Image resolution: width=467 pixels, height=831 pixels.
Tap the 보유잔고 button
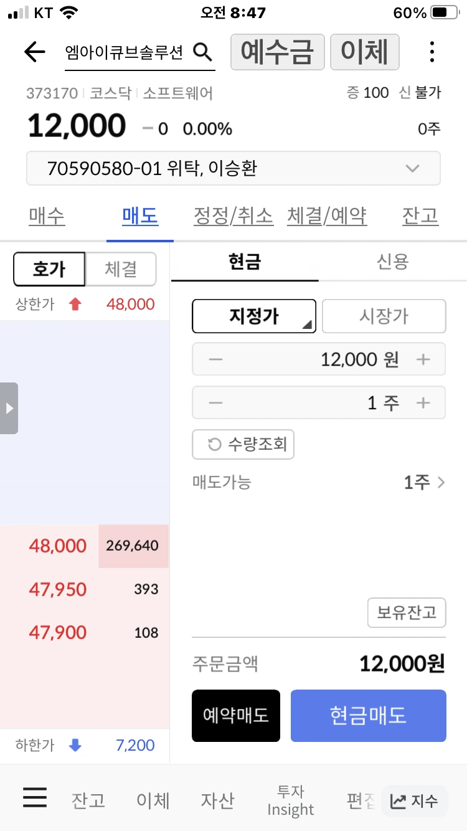click(407, 613)
